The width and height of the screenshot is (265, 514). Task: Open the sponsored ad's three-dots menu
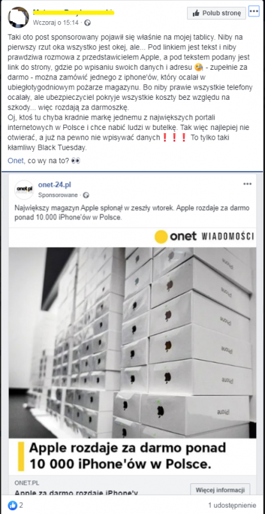pyautogui.click(x=247, y=184)
